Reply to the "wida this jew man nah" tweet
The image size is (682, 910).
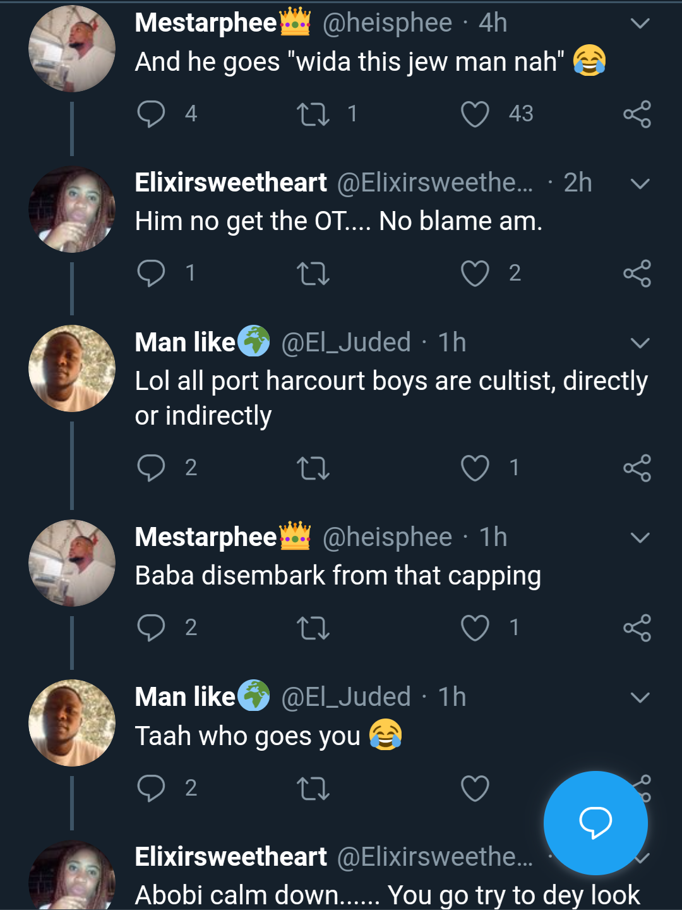[x=151, y=114]
